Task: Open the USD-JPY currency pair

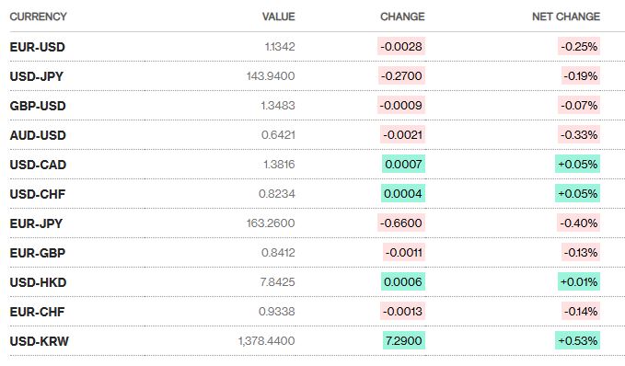Action: point(36,76)
